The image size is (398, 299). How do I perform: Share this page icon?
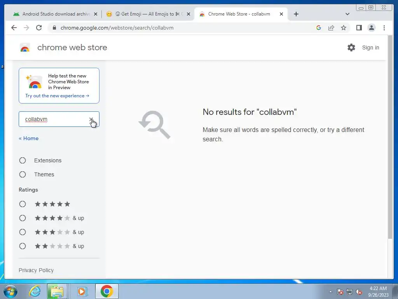[331, 28]
